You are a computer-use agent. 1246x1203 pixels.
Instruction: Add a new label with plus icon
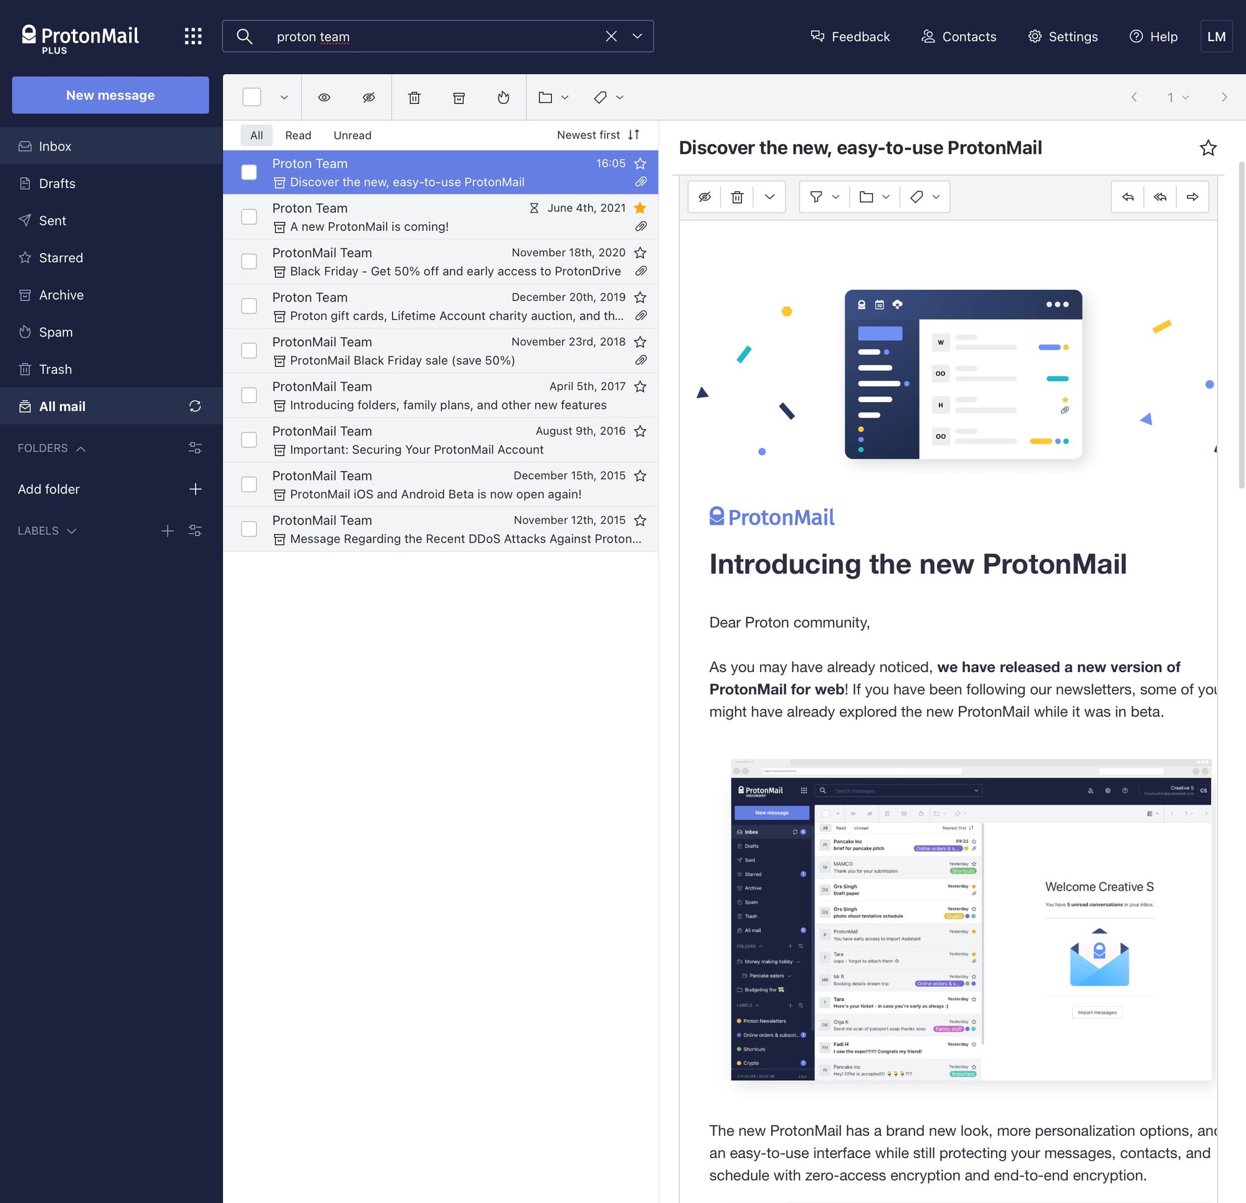click(167, 531)
